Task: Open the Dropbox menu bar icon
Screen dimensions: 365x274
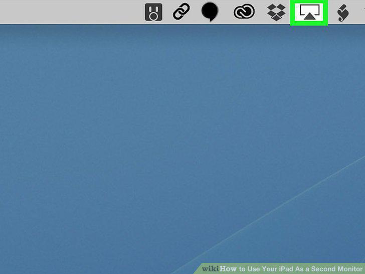Action: 276,12
